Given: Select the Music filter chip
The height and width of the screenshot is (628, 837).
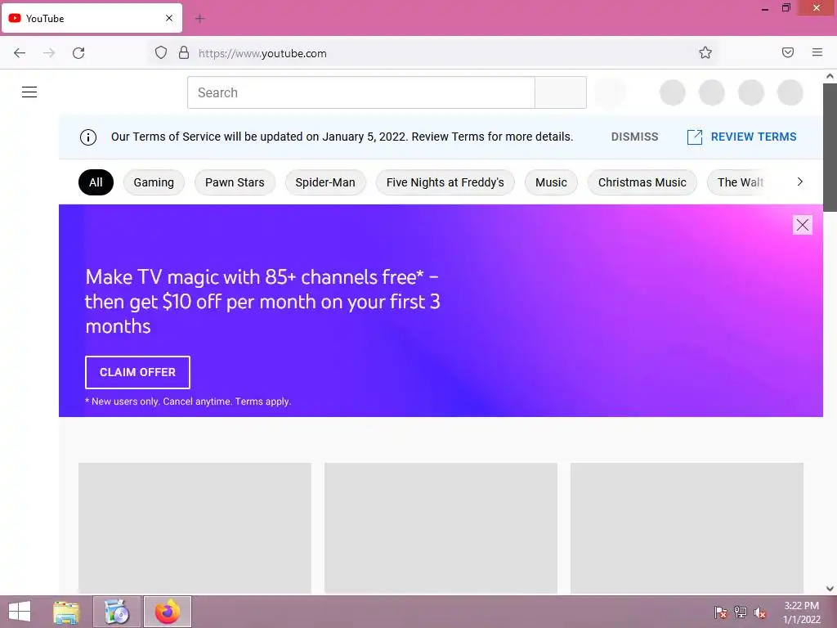Looking at the screenshot, I should (551, 182).
